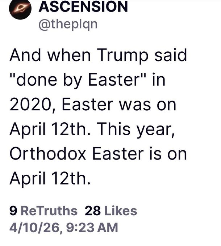Click the first April 12th mention
Screen dimensions: 221x246
[49, 130]
